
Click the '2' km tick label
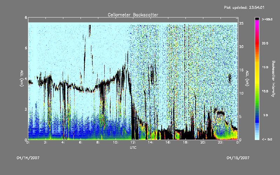tap(26, 109)
